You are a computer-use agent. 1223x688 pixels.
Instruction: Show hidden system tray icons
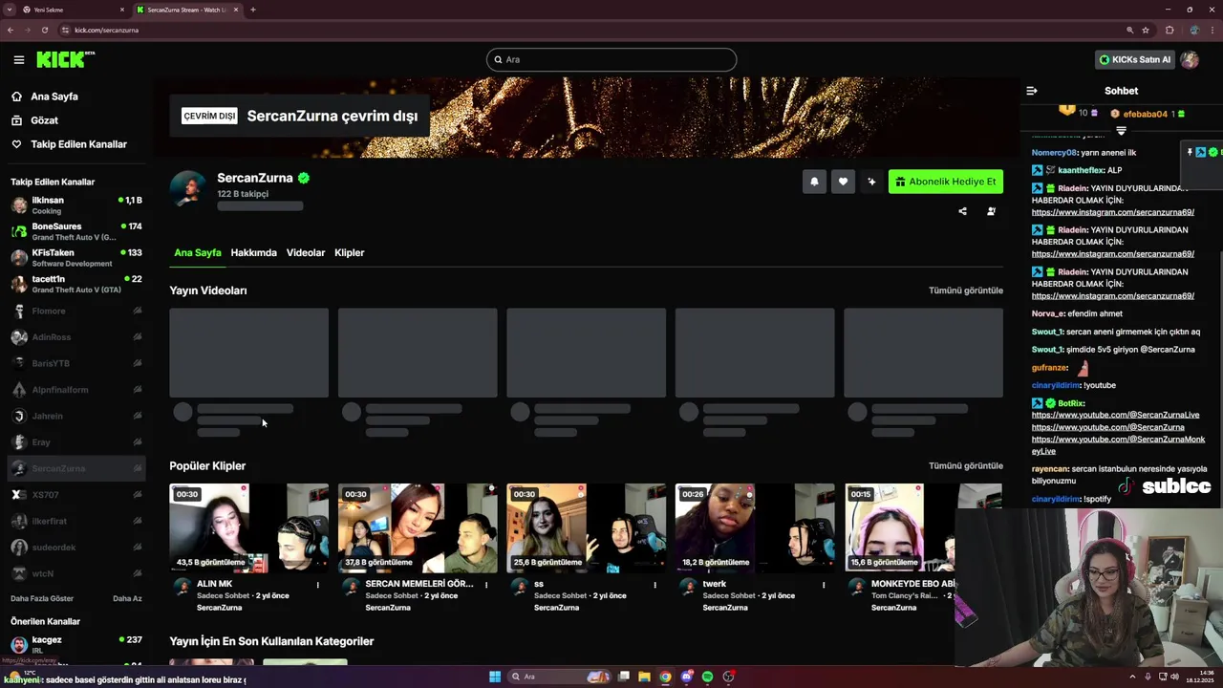(1134, 677)
